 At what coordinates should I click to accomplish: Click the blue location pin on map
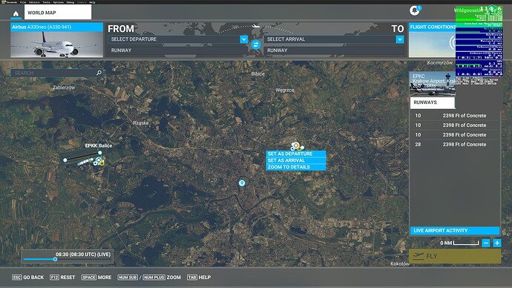(x=242, y=183)
